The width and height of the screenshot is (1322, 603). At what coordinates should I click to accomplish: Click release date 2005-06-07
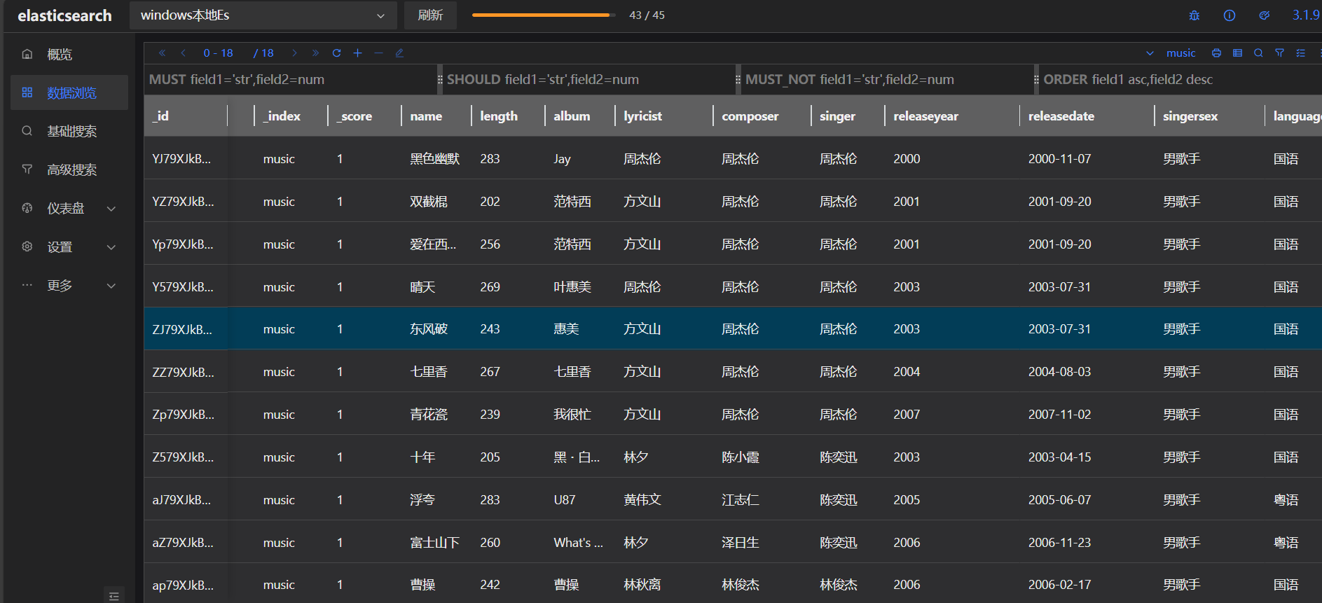coord(1059,500)
